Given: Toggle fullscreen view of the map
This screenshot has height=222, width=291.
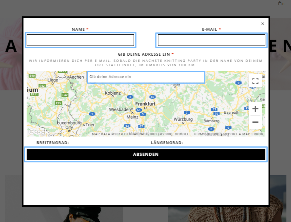Looking at the screenshot, I should [x=255, y=81].
